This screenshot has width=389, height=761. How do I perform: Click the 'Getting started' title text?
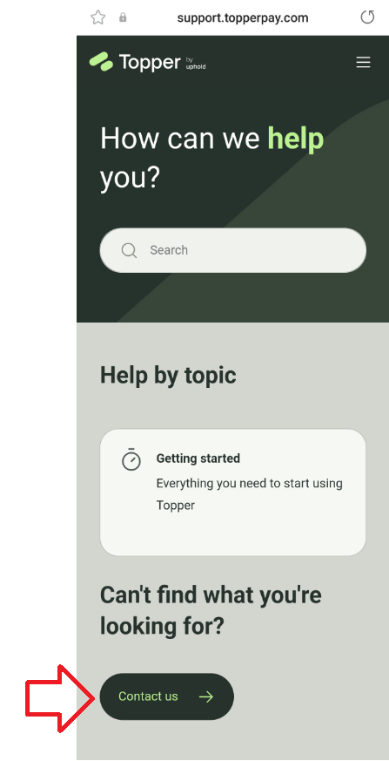point(198,459)
